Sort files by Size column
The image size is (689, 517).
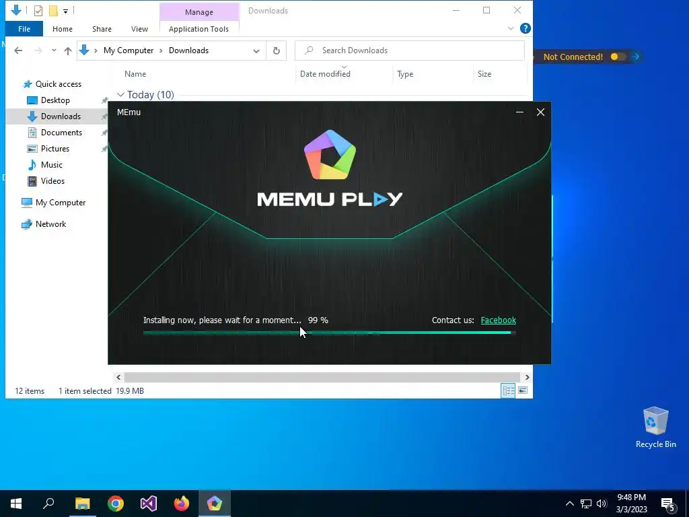(484, 74)
